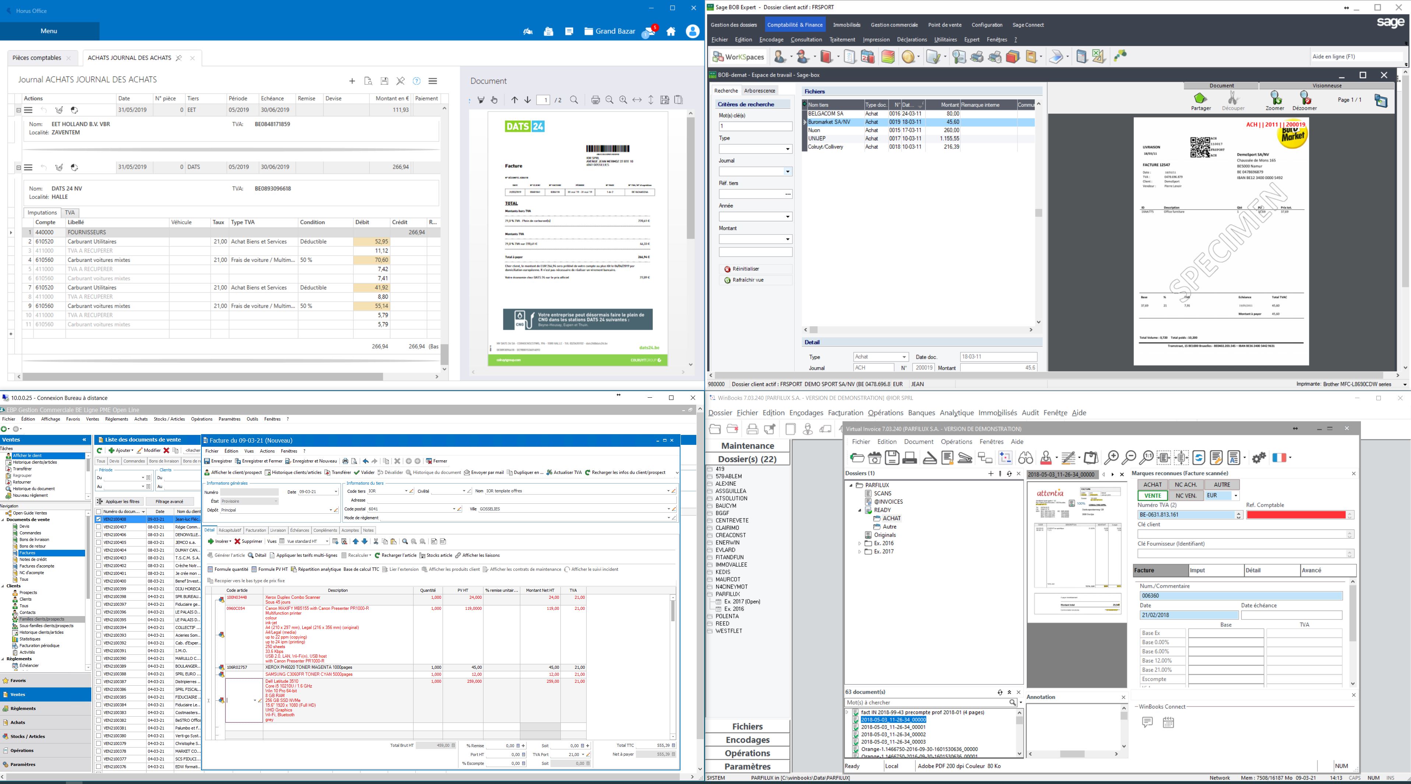Screen dimensions: 1411x784
Task: Click Maintenance button in WinBooks sidebar
Action: click(x=747, y=446)
